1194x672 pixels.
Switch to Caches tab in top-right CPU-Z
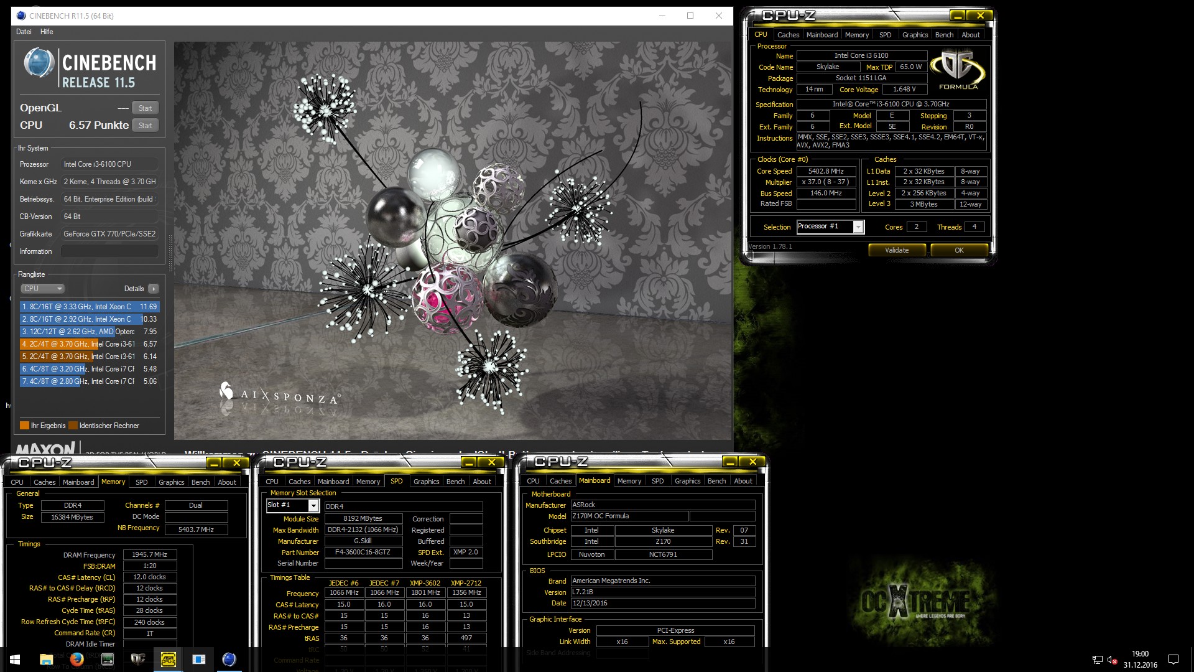coord(788,35)
